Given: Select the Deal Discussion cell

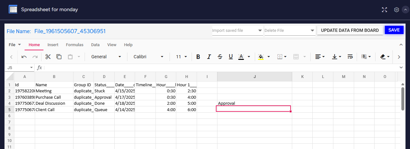Looking at the screenshot, I should 54,103.
